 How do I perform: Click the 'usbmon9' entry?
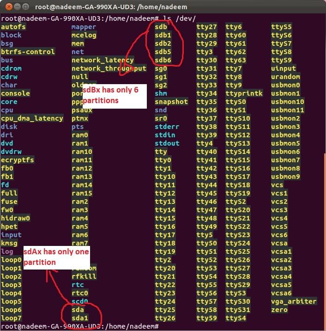click(286, 177)
